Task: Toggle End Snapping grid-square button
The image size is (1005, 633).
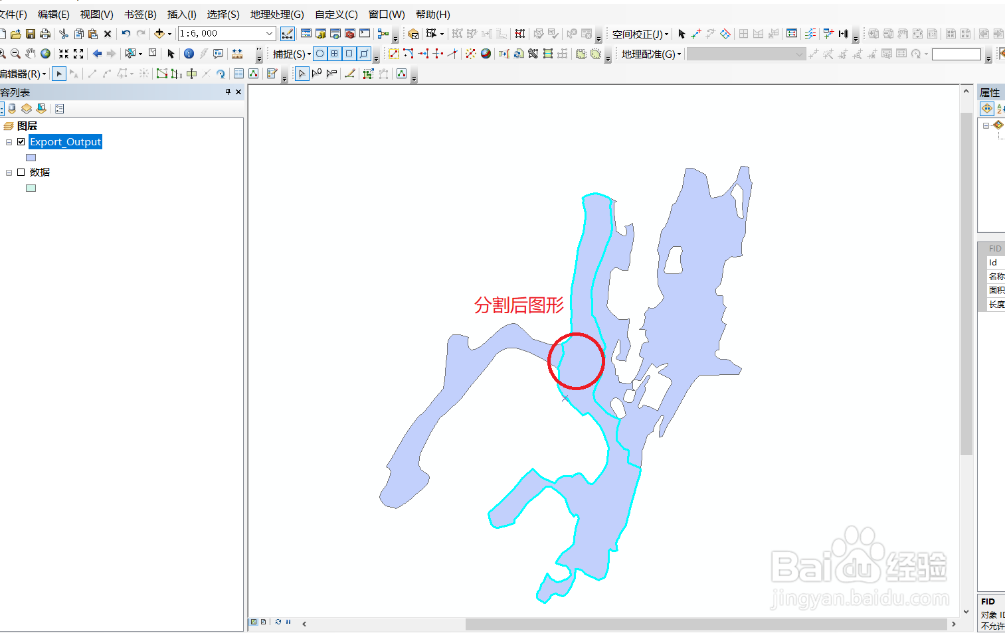Action: [335, 54]
